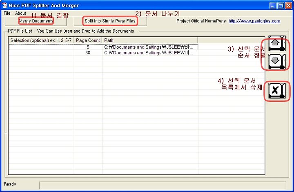
Task: Click the Page Count column header
Action: pos(88,40)
